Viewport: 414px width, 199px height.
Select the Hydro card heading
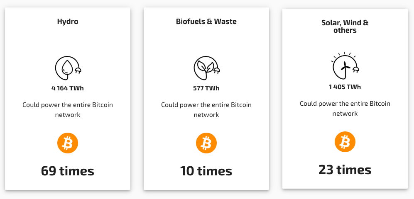68,21
